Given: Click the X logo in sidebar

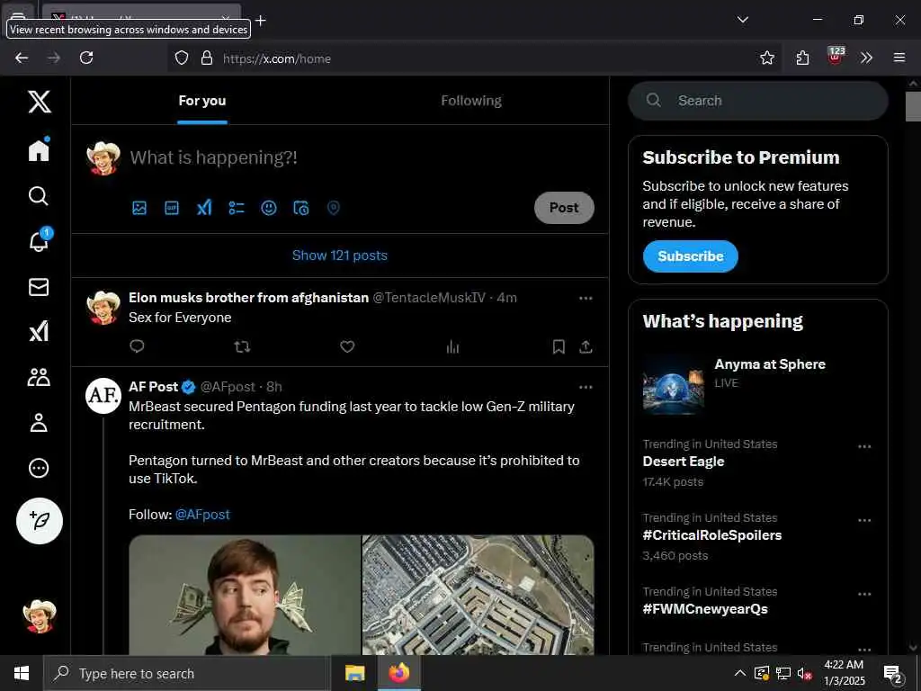Looking at the screenshot, I should pyautogui.click(x=40, y=102).
